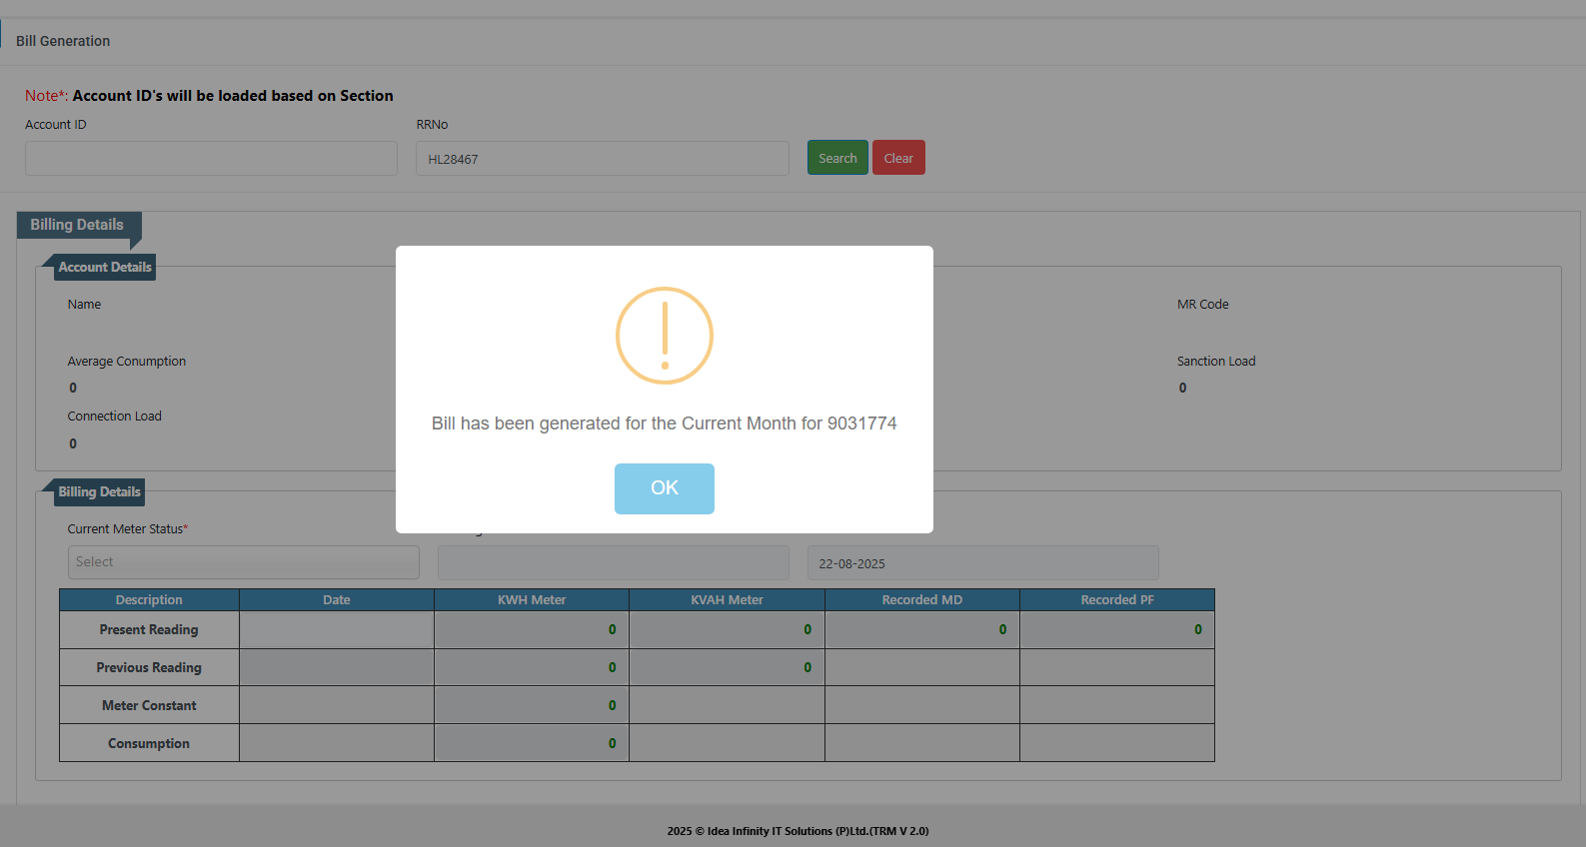Click the 'MR Code' label
The width and height of the screenshot is (1586, 847).
[1203, 305]
